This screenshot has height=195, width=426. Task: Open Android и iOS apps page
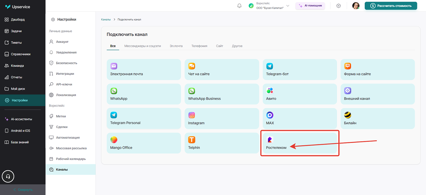click(x=23, y=131)
